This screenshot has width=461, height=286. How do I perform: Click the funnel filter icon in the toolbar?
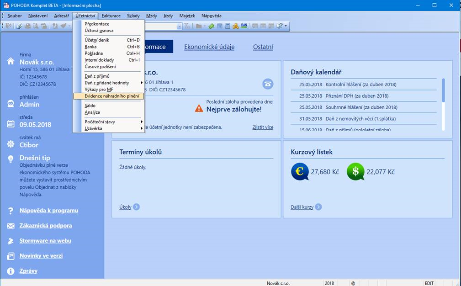187,26
